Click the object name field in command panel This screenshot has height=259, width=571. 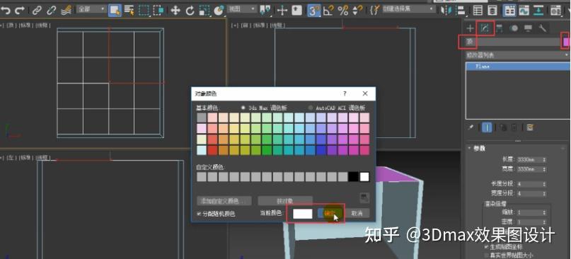click(x=513, y=42)
